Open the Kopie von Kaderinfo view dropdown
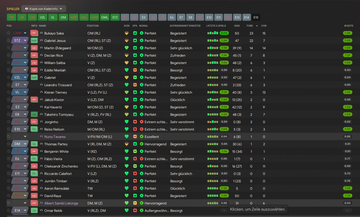Image resolution: width=360 pixels, height=217 pixels. [x=44, y=9]
